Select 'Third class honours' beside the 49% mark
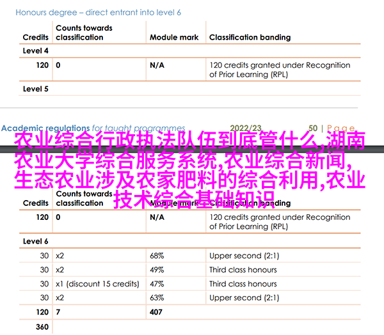This screenshot has width=384, height=335. click(x=243, y=270)
